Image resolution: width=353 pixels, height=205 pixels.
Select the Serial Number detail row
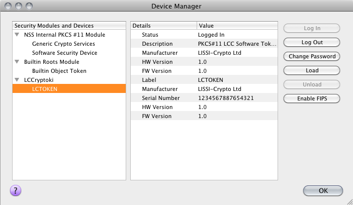(x=204, y=98)
